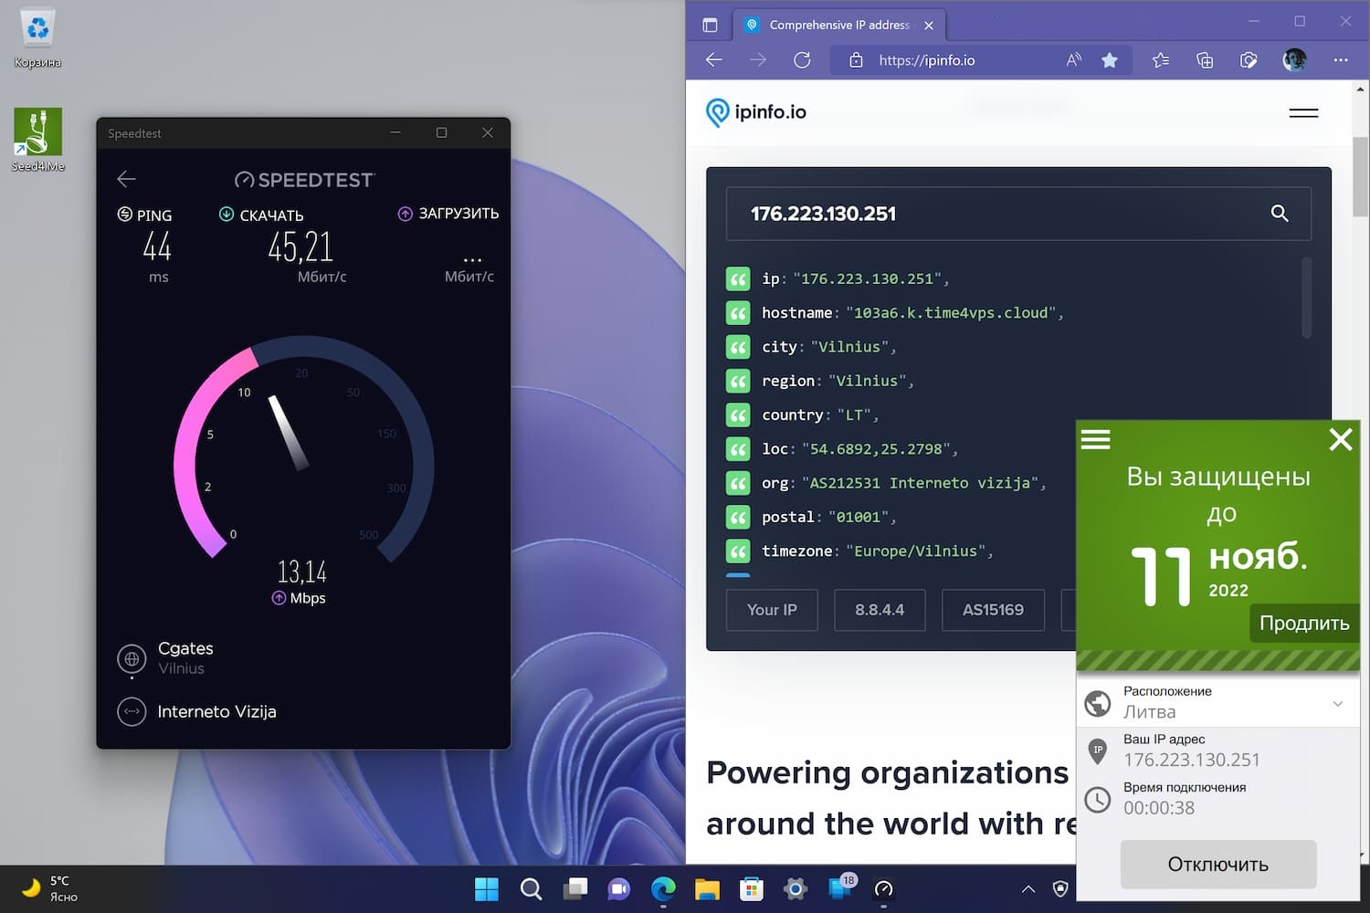Open the Speedtest taskbar icon
Screen dimensions: 1370x913
883,888
